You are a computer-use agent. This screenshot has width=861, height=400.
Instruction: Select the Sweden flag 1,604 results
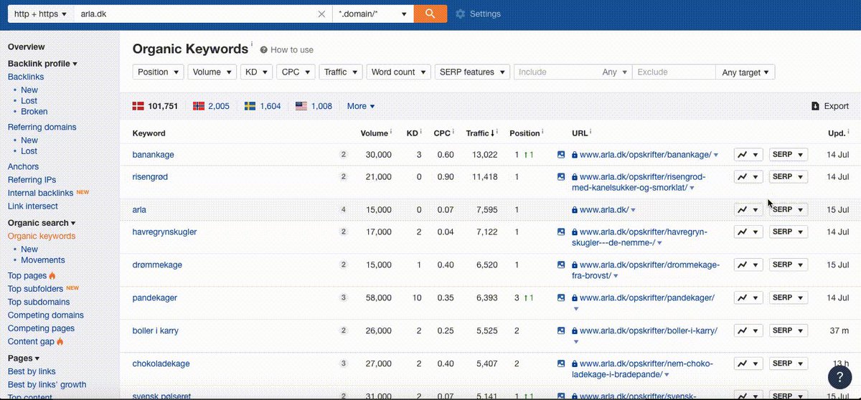[x=263, y=106]
